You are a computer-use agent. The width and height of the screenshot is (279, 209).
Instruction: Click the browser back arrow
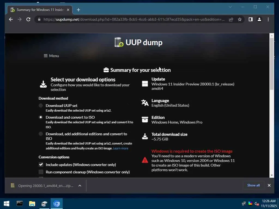pyautogui.click(x=11, y=19)
